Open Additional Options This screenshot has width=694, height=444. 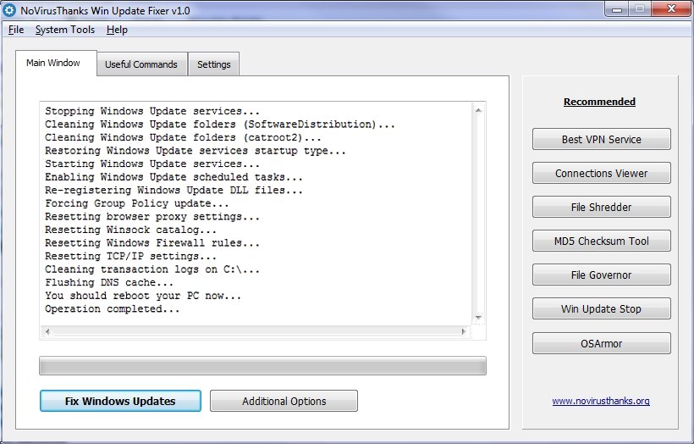(x=284, y=401)
